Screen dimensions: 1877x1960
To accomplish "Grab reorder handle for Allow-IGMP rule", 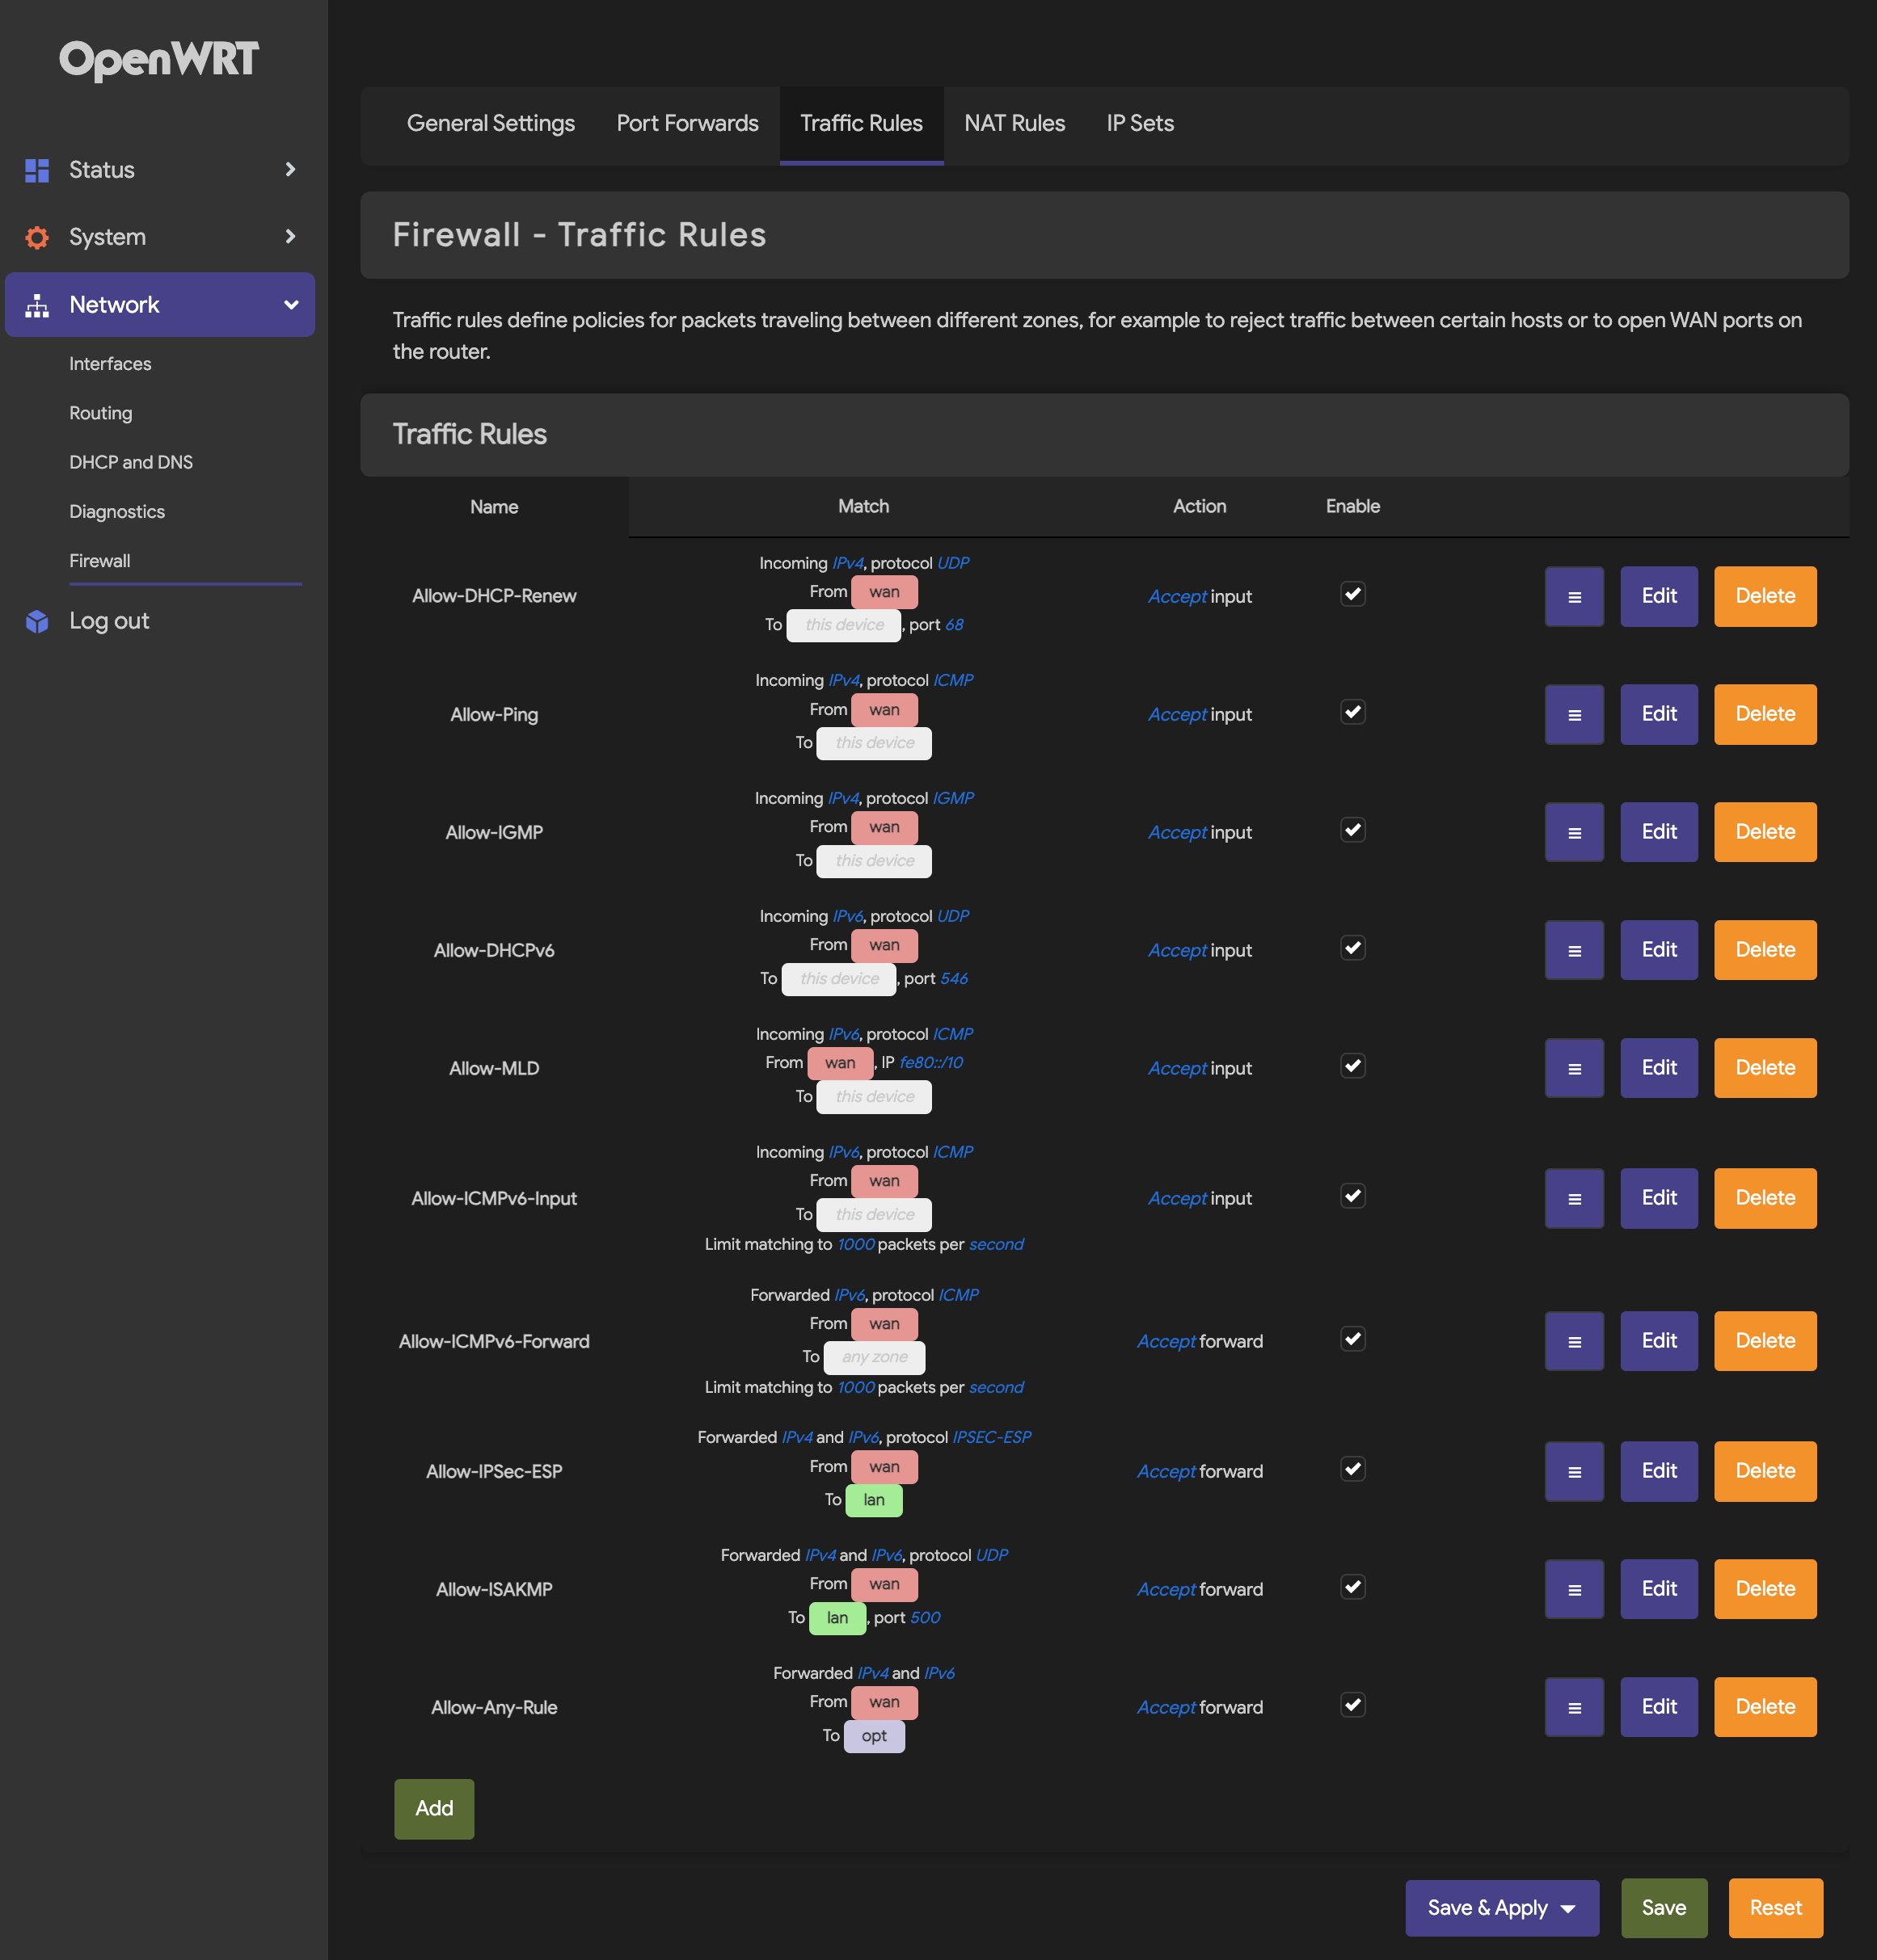I will click(x=1574, y=832).
